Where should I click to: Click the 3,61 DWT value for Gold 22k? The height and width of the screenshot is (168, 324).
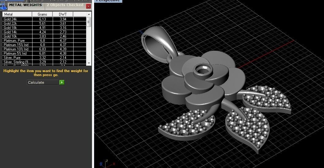click(63, 24)
